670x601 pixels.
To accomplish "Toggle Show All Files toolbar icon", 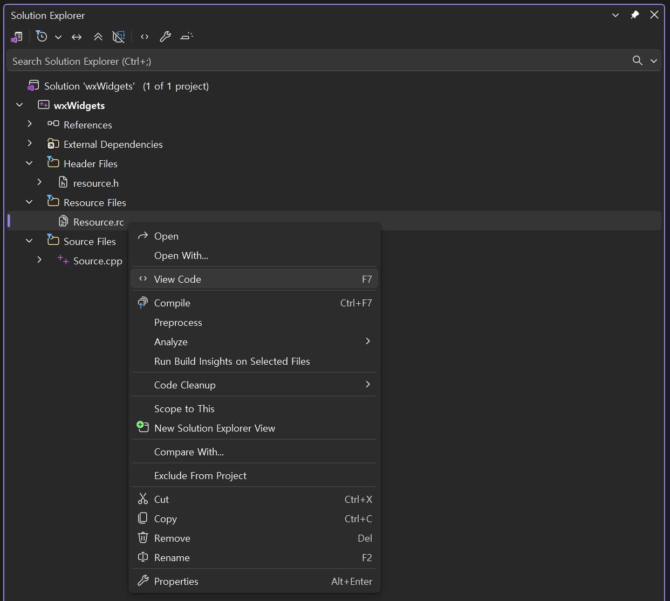I will click(x=118, y=37).
